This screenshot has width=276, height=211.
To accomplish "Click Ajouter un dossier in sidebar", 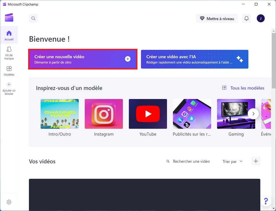I will [x=9, y=89].
